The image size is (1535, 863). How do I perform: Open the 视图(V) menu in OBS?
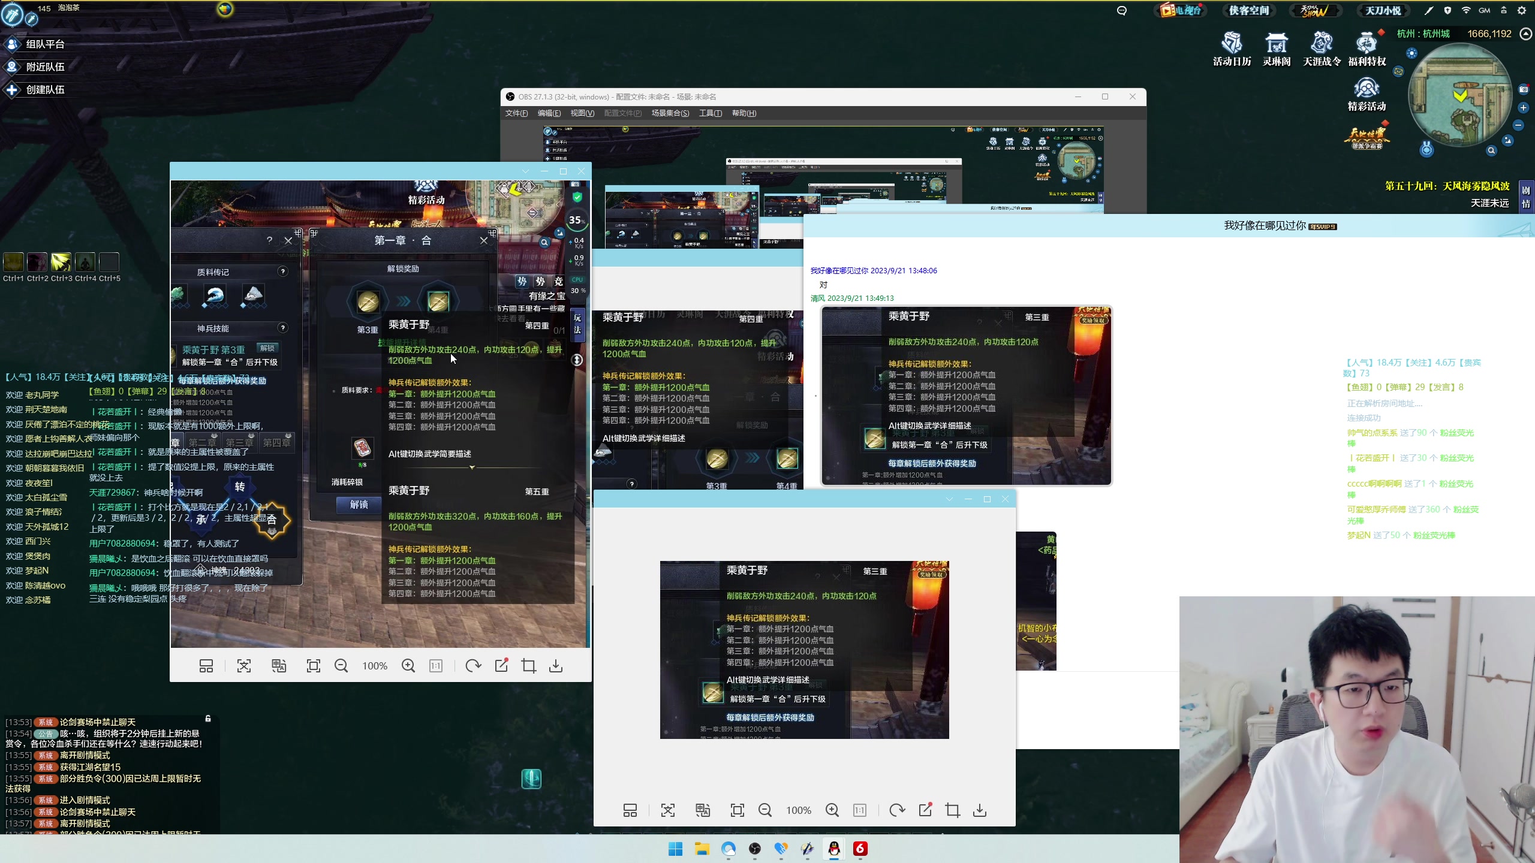pos(582,113)
